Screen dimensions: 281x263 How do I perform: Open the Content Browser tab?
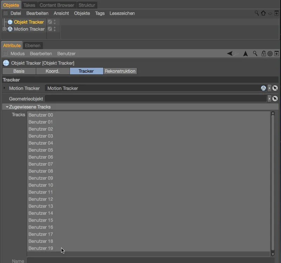point(57,5)
